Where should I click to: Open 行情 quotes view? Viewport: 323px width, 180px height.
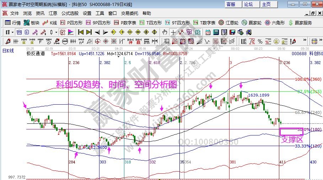[13, 23]
